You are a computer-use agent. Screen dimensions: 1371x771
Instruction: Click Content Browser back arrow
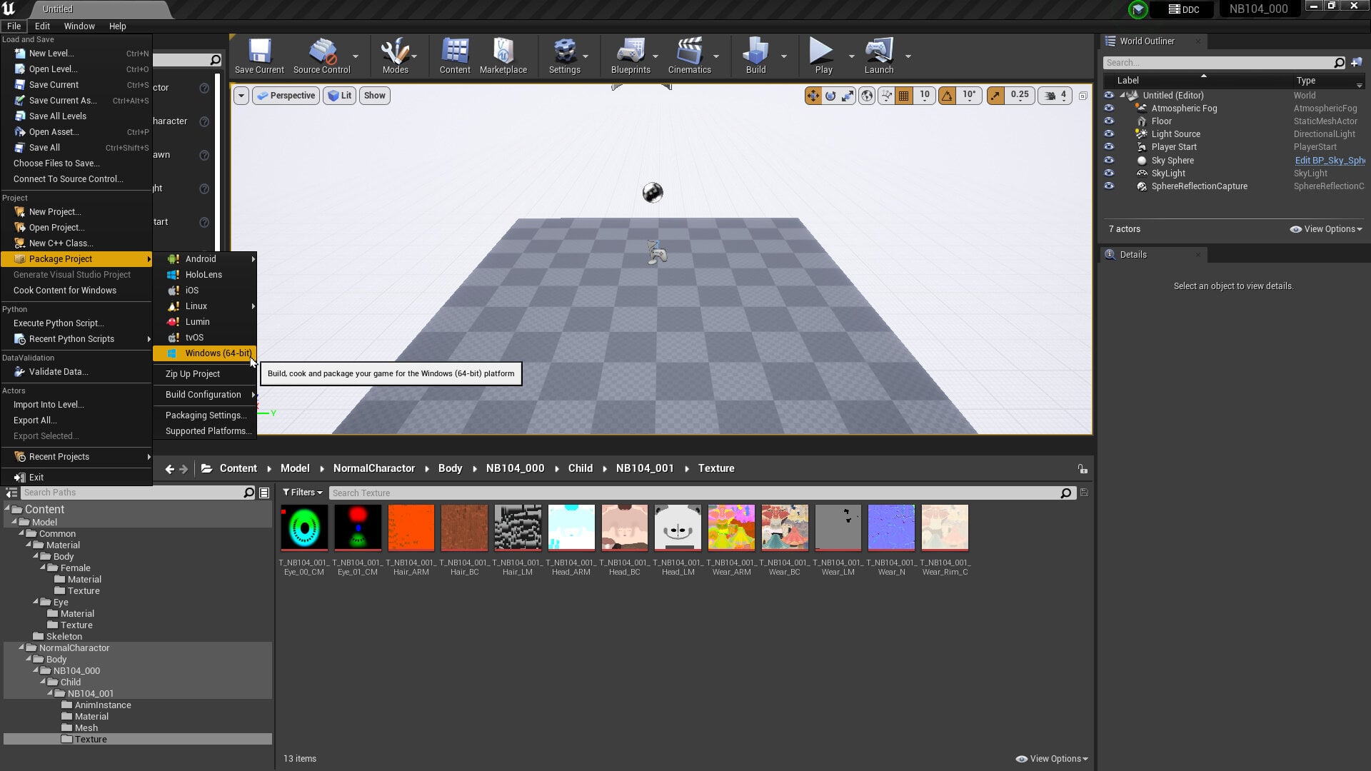coord(169,469)
